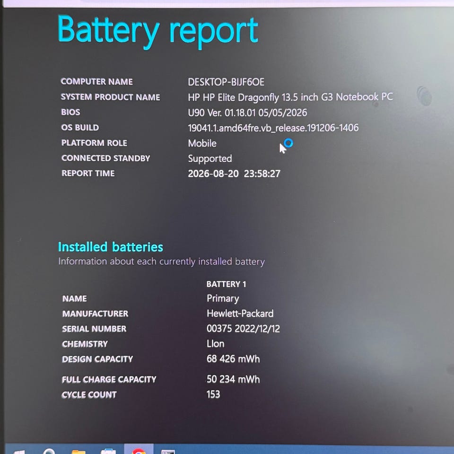Click the PLATFORM ROLE label

94,143
